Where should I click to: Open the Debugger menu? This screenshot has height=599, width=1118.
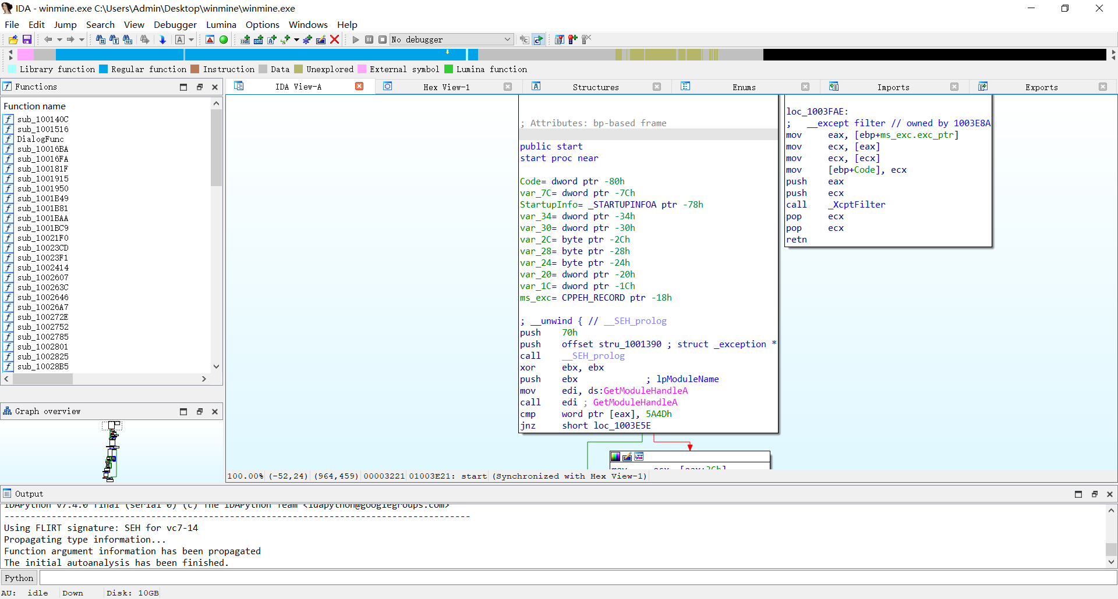[x=175, y=24]
